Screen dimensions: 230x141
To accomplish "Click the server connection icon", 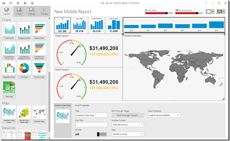I will (32, 3).
